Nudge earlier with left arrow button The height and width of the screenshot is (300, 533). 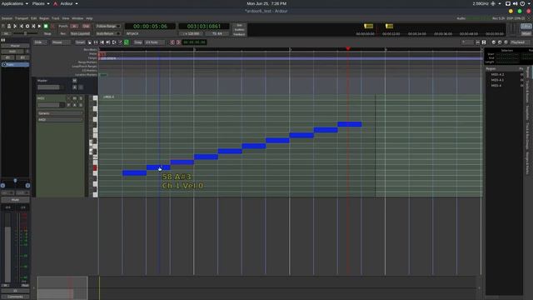172,42
